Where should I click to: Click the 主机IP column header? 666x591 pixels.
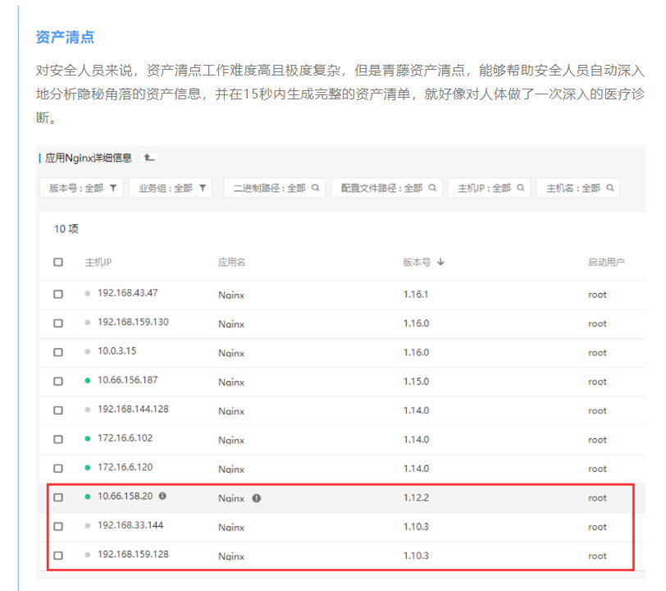pyautogui.click(x=98, y=262)
